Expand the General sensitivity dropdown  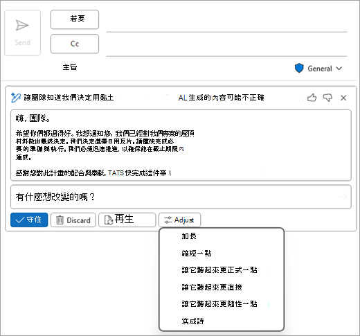point(339,69)
